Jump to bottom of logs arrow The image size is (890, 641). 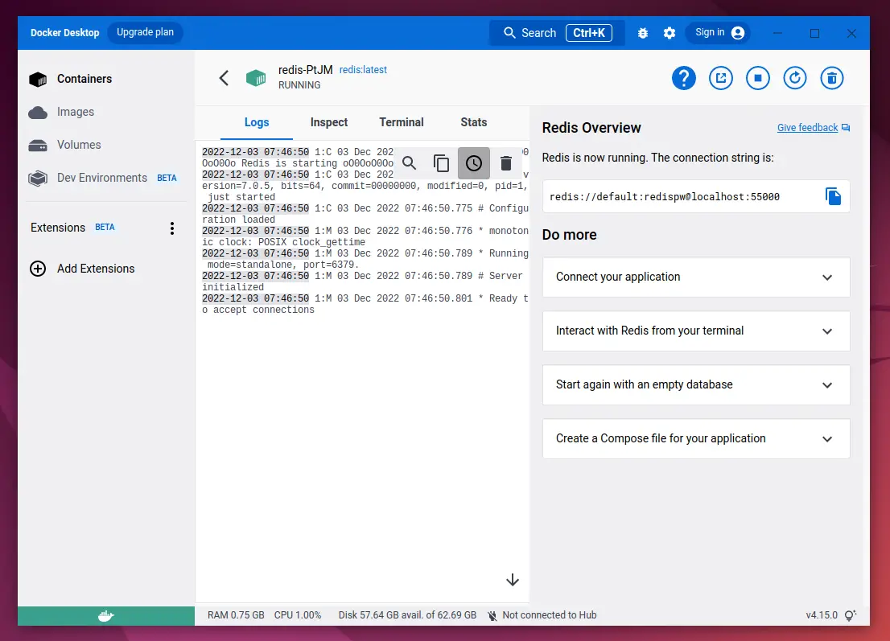pyautogui.click(x=513, y=580)
